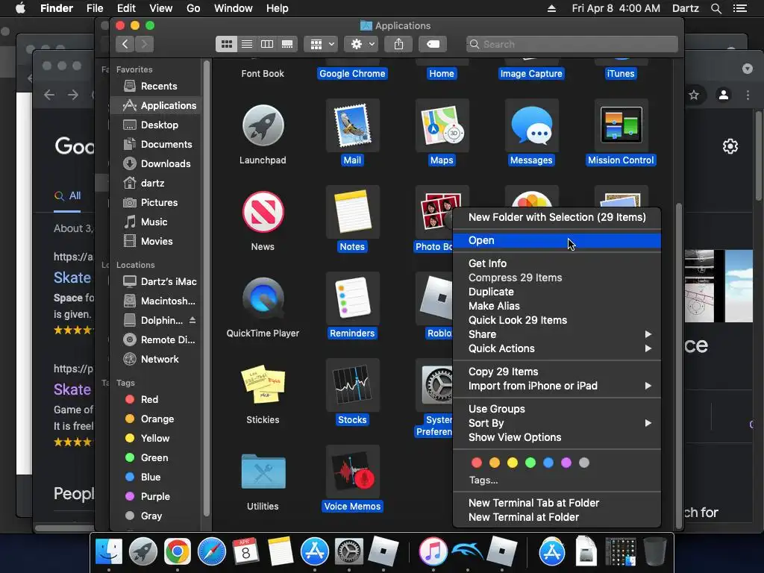The image size is (764, 573).
Task: Click the Finder search field
Action: pos(572,44)
